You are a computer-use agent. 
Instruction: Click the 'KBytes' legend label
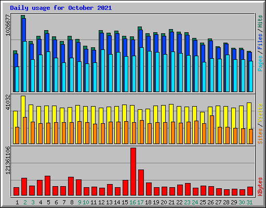pyautogui.click(x=260, y=187)
